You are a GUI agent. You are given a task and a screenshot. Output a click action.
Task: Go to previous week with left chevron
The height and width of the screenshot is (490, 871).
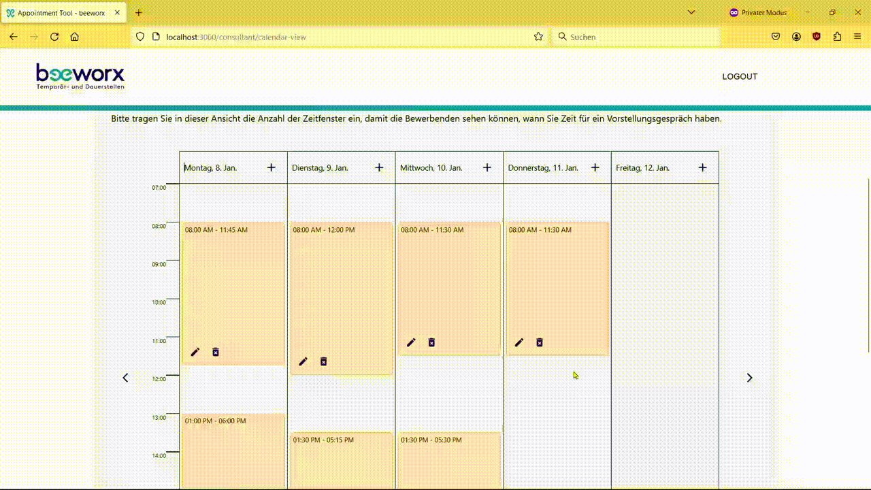tap(125, 378)
